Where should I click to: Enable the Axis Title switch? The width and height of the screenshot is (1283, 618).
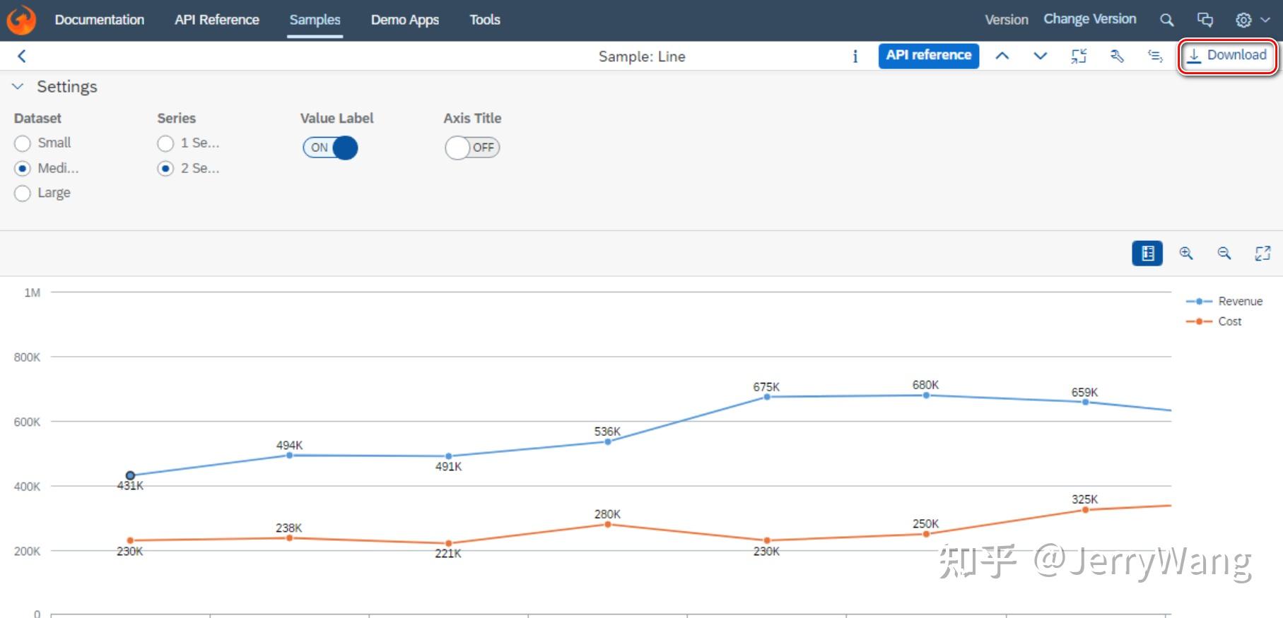click(x=472, y=148)
